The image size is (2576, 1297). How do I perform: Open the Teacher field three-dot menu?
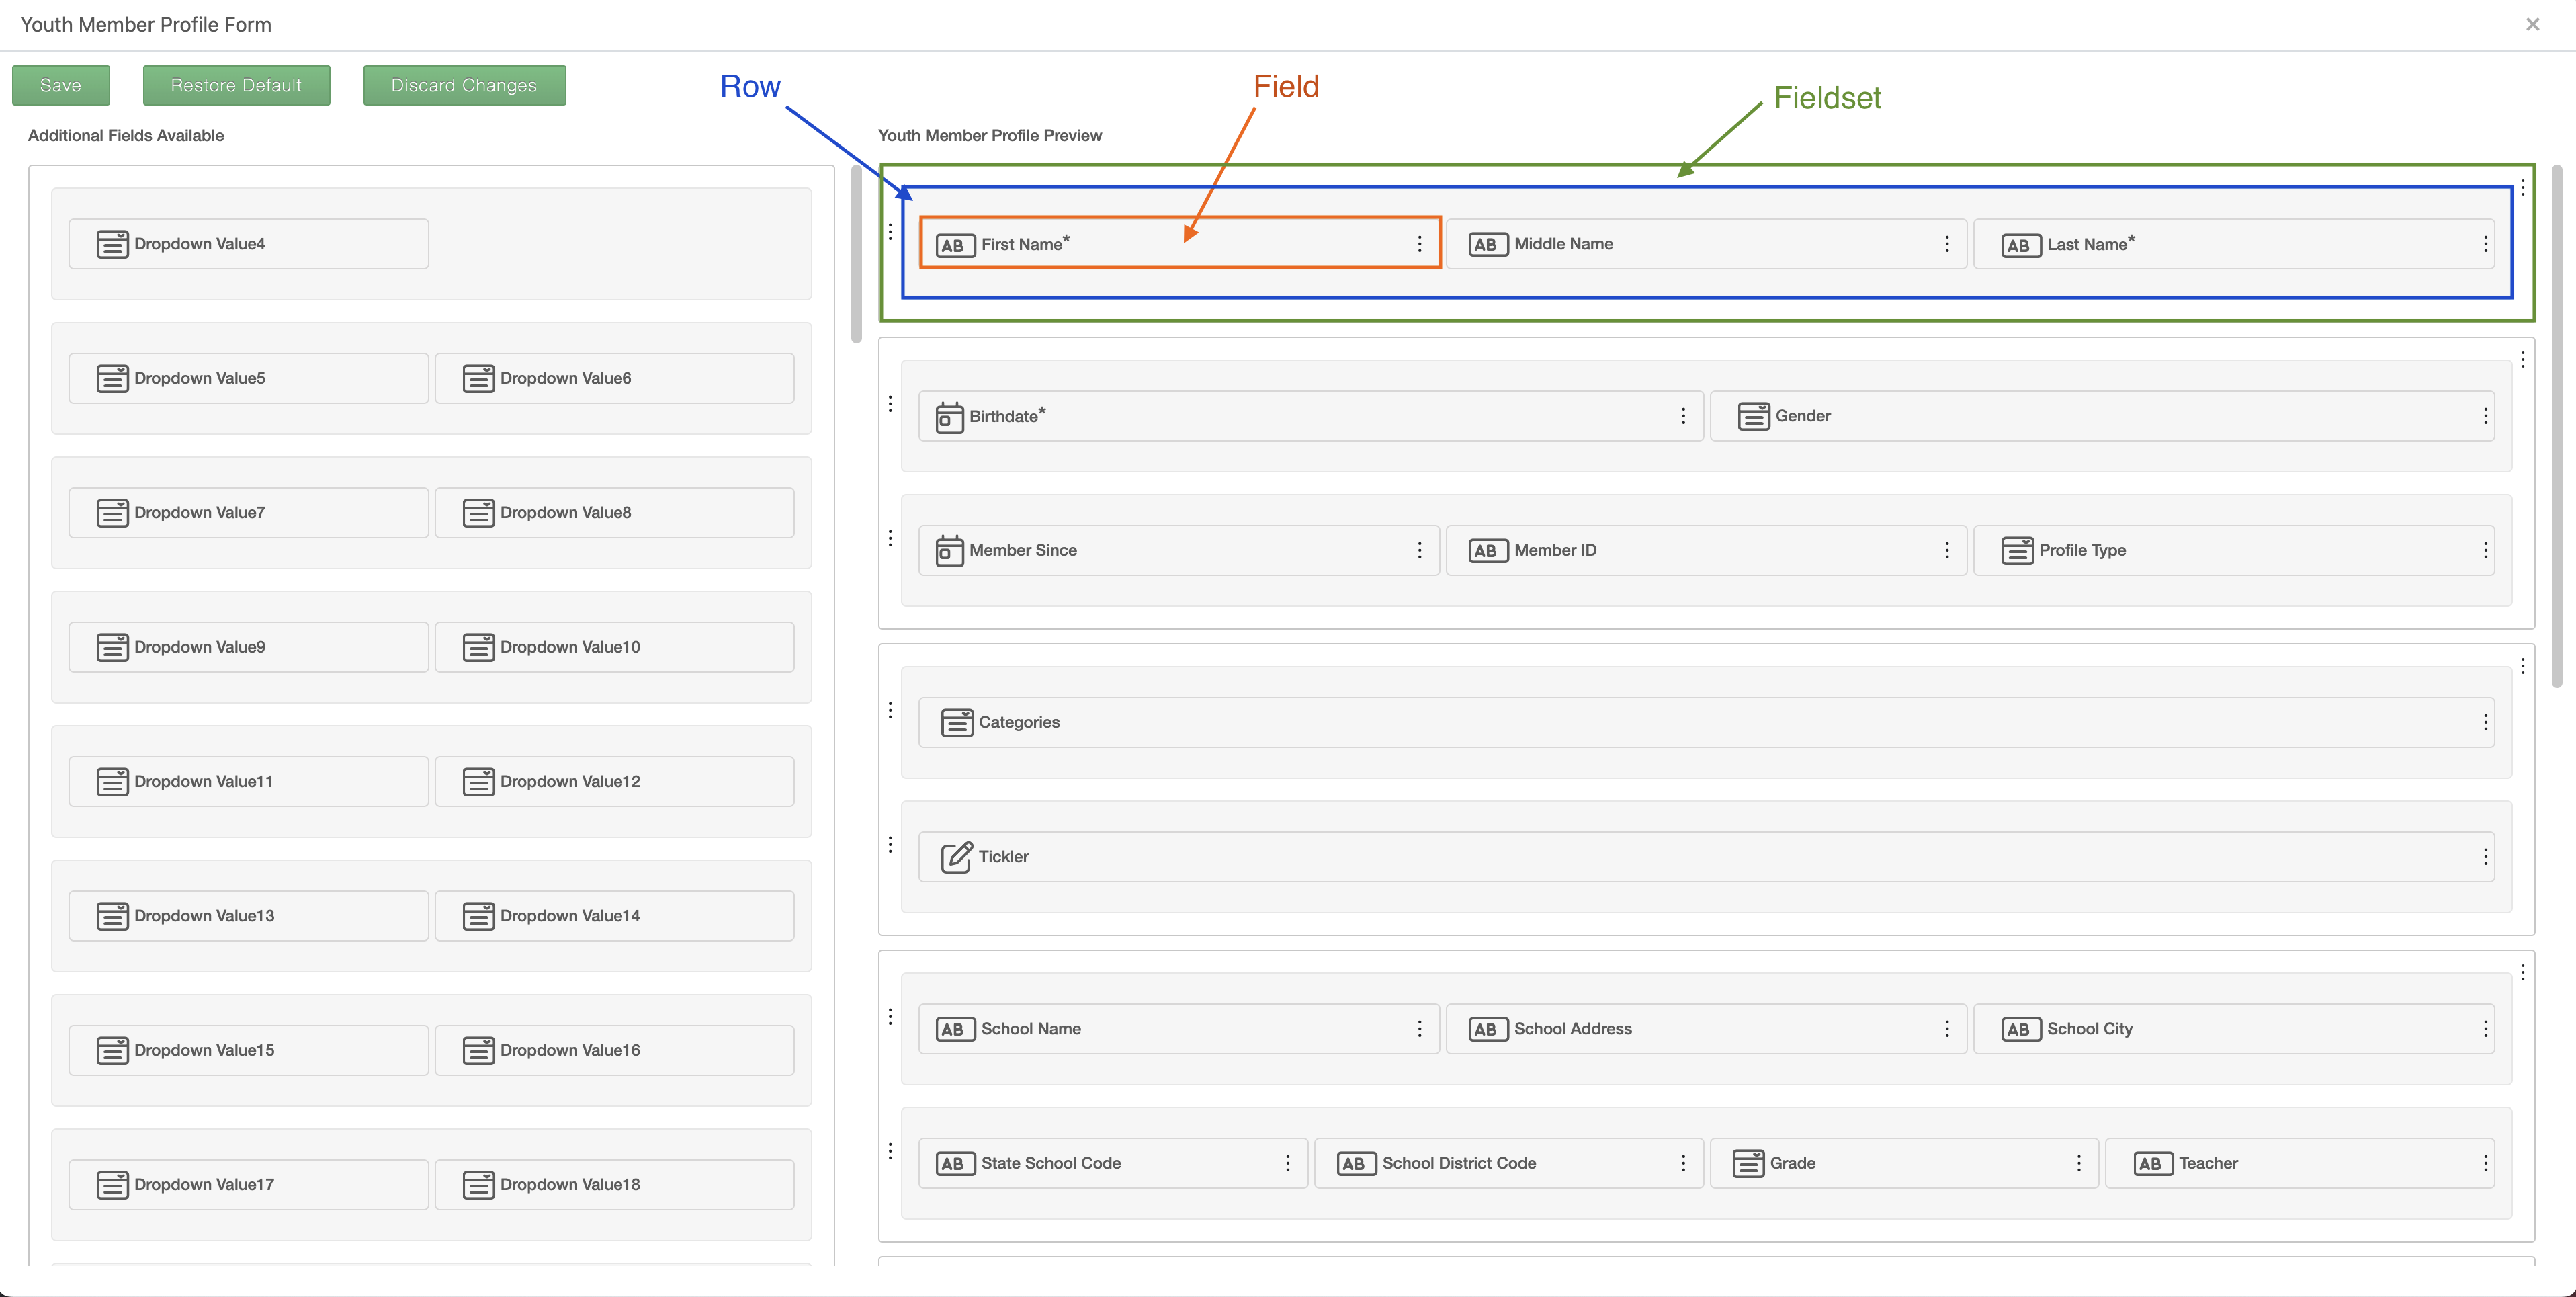tap(2485, 1163)
